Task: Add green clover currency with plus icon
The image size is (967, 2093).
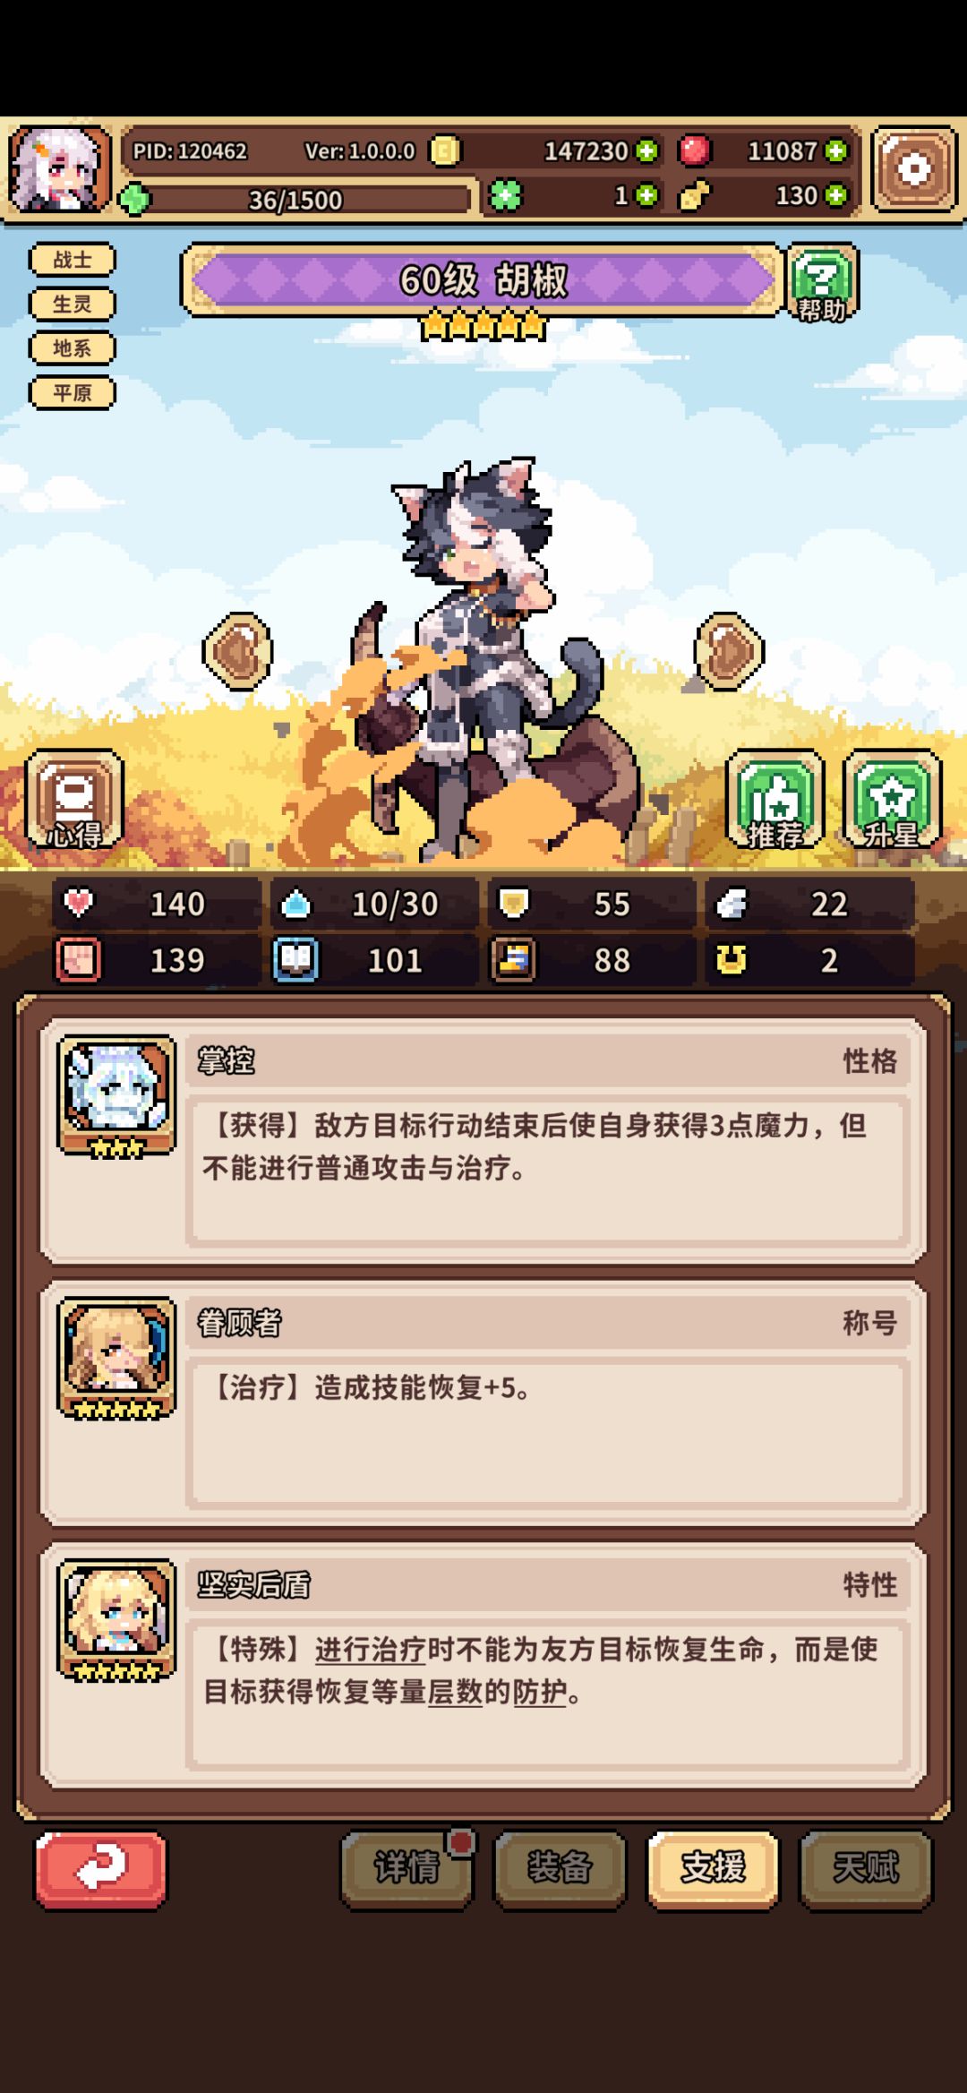Action: pos(646,195)
